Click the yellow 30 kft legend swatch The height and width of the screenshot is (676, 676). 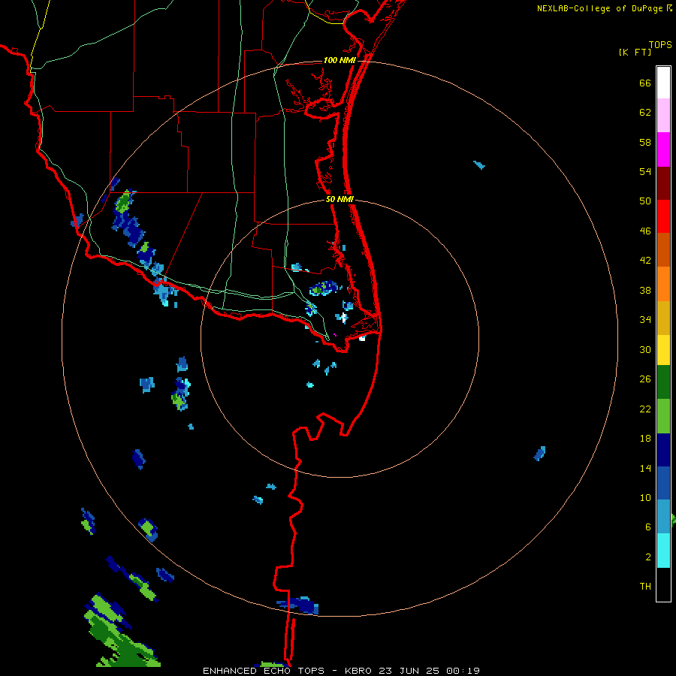tap(663, 350)
